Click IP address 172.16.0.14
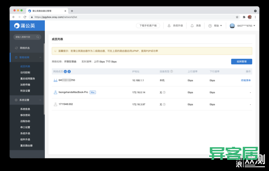This screenshot has height=171, width=269. point(139,92)
